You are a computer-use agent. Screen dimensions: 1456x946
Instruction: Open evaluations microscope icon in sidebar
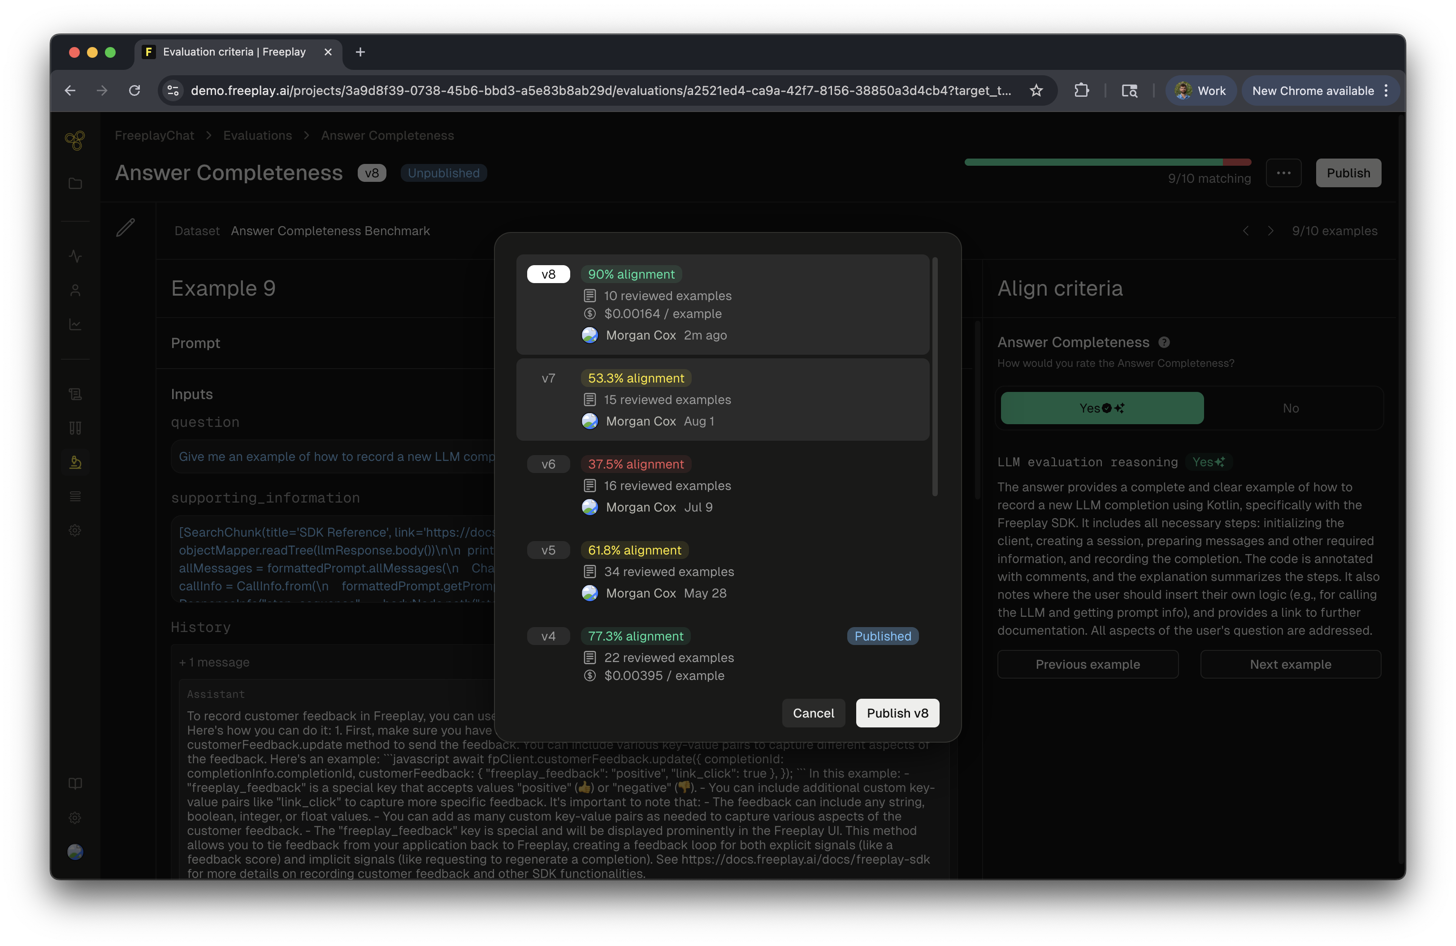[75, 462]
